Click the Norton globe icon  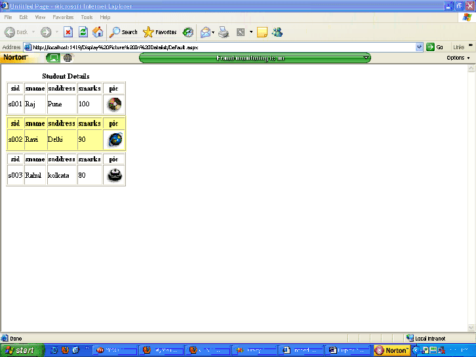pyautogui.click(x=68, y=58)
